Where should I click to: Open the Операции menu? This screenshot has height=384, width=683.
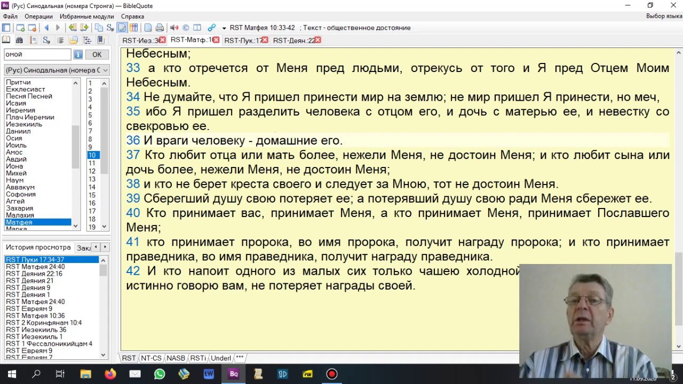pyautogui.click(x=38, y=17)
